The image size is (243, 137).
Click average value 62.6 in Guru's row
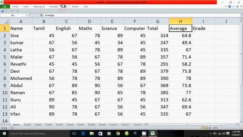tap(181, 100)
